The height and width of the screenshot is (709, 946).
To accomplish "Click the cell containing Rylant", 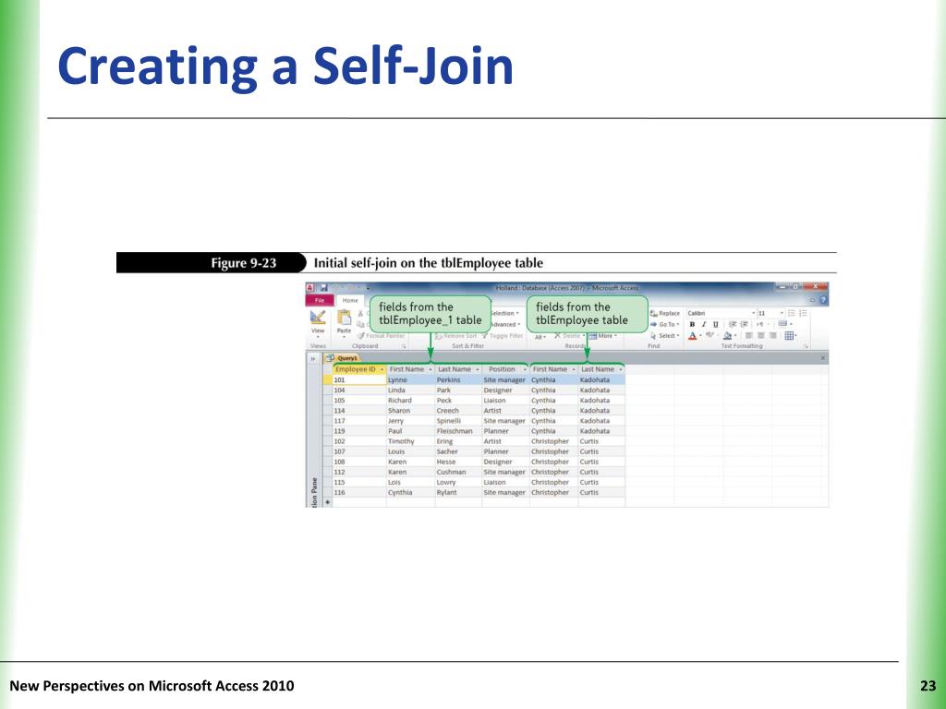I will pyautogui.click(x=458, y=493).
